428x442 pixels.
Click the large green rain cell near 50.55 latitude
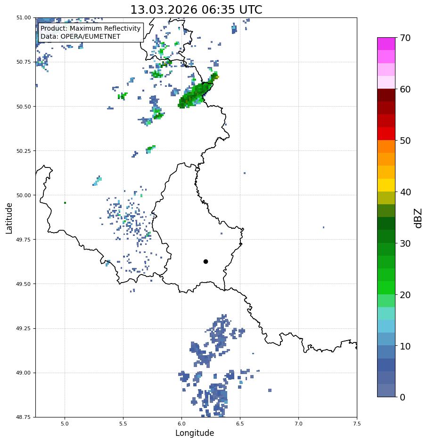click(x=195, y=94)
